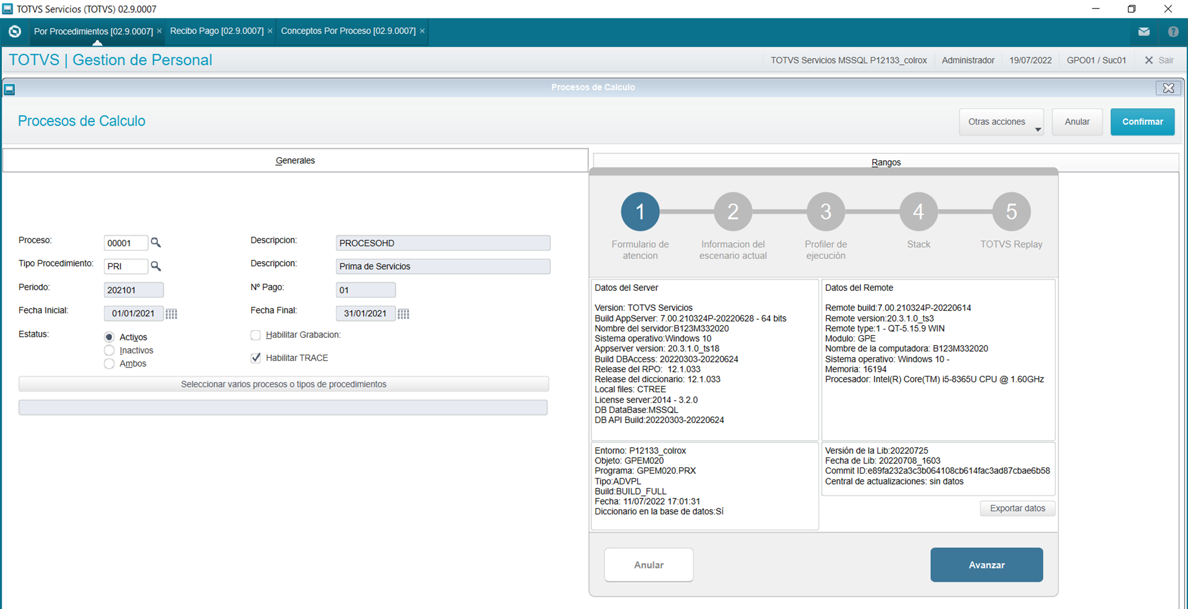
Task: Select the Ambos status option
Action: coord(109,364)
